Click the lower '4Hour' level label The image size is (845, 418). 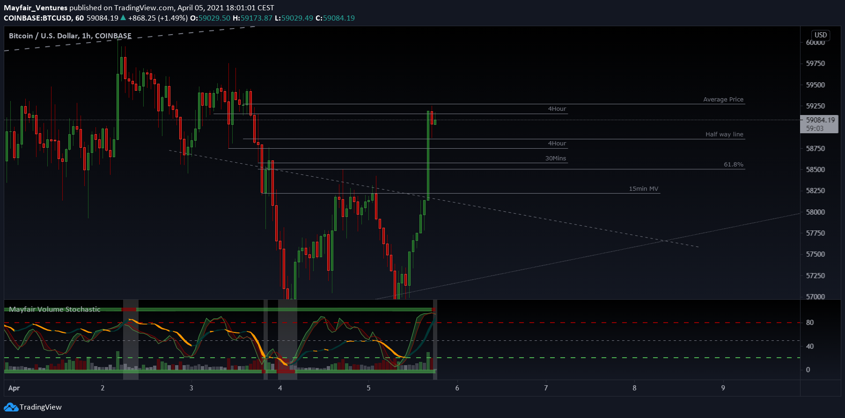pos(557,144)
